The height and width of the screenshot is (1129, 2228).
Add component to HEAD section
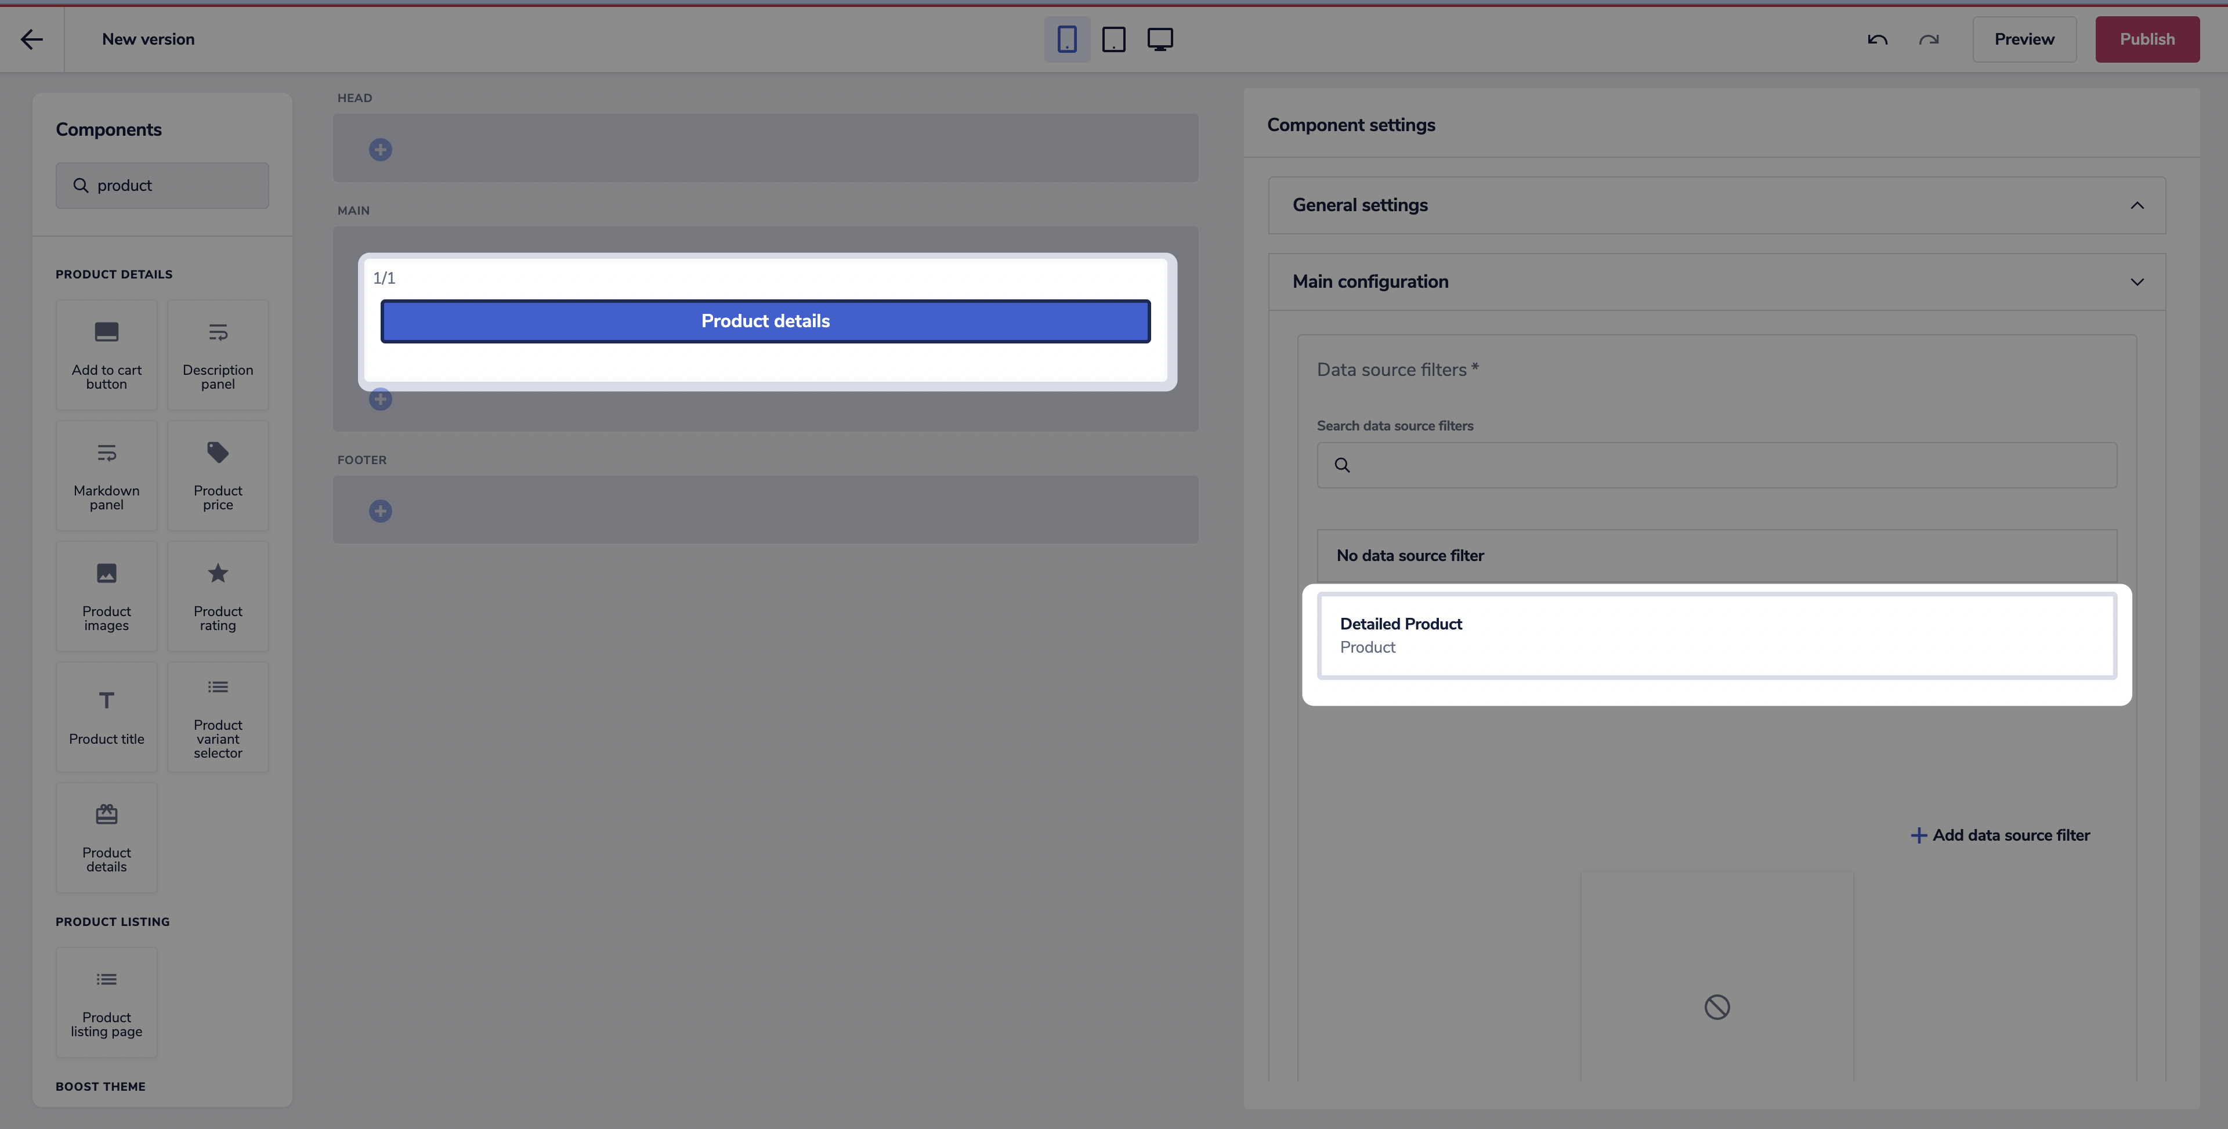coord(379,150)
